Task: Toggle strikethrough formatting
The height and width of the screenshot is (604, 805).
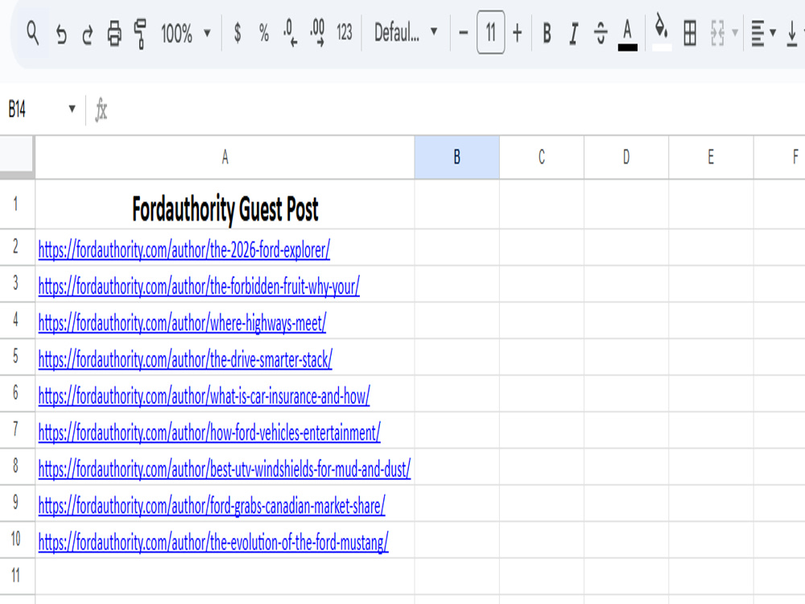Action: pos(601,33)
